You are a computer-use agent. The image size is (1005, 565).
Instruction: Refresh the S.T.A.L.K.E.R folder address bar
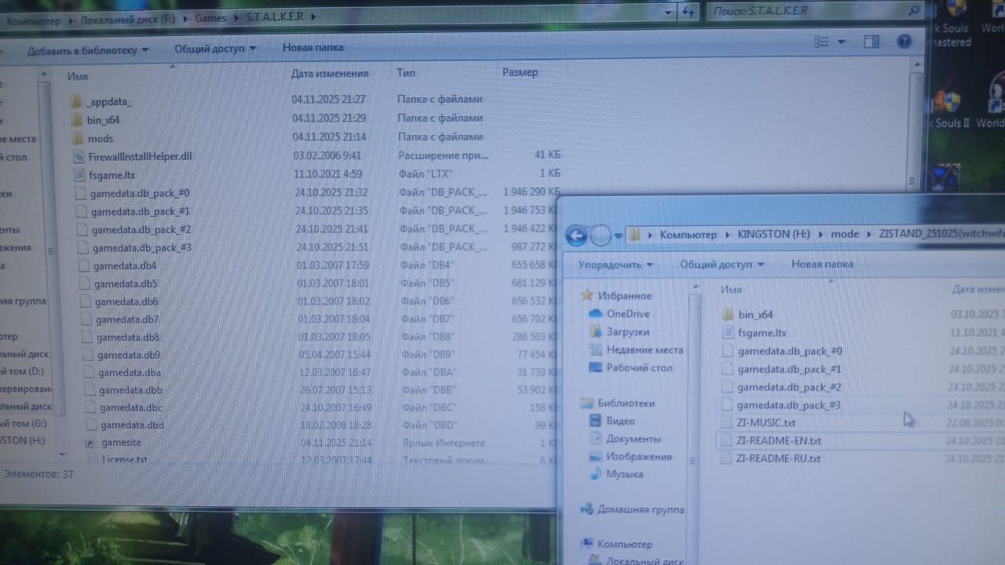[689, 12]
